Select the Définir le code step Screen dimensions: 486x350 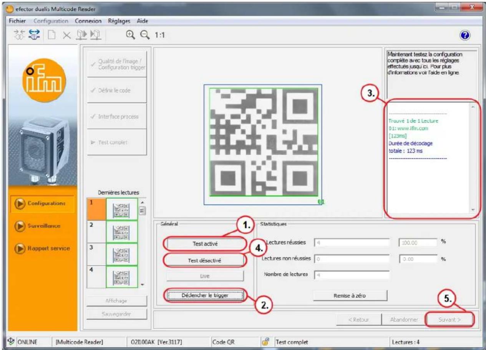tap(117, 90)
